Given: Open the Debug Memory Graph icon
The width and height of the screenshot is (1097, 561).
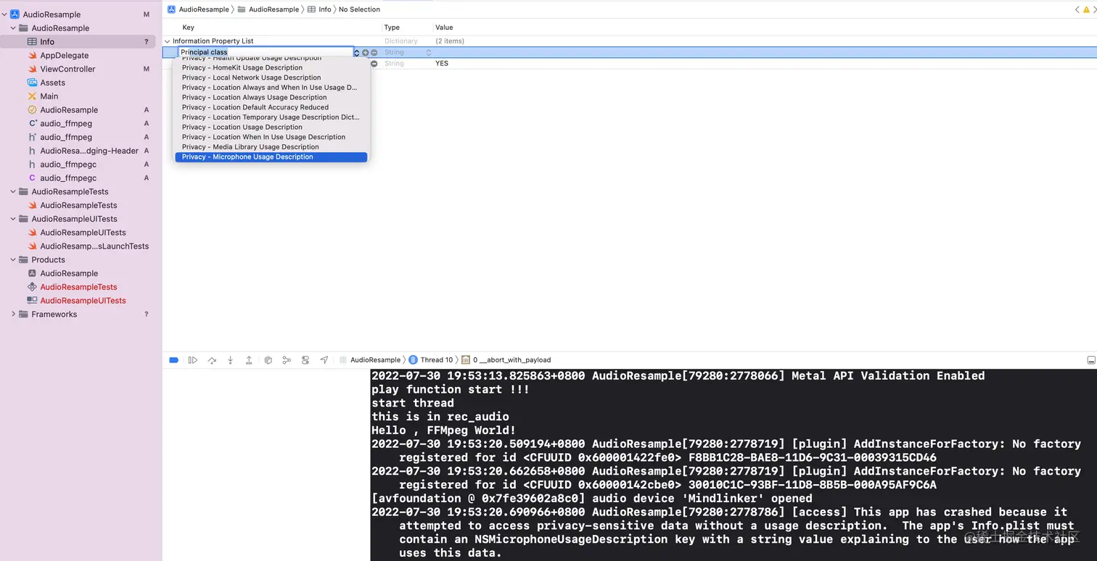Looking at the screenshot, I should 287,360.
